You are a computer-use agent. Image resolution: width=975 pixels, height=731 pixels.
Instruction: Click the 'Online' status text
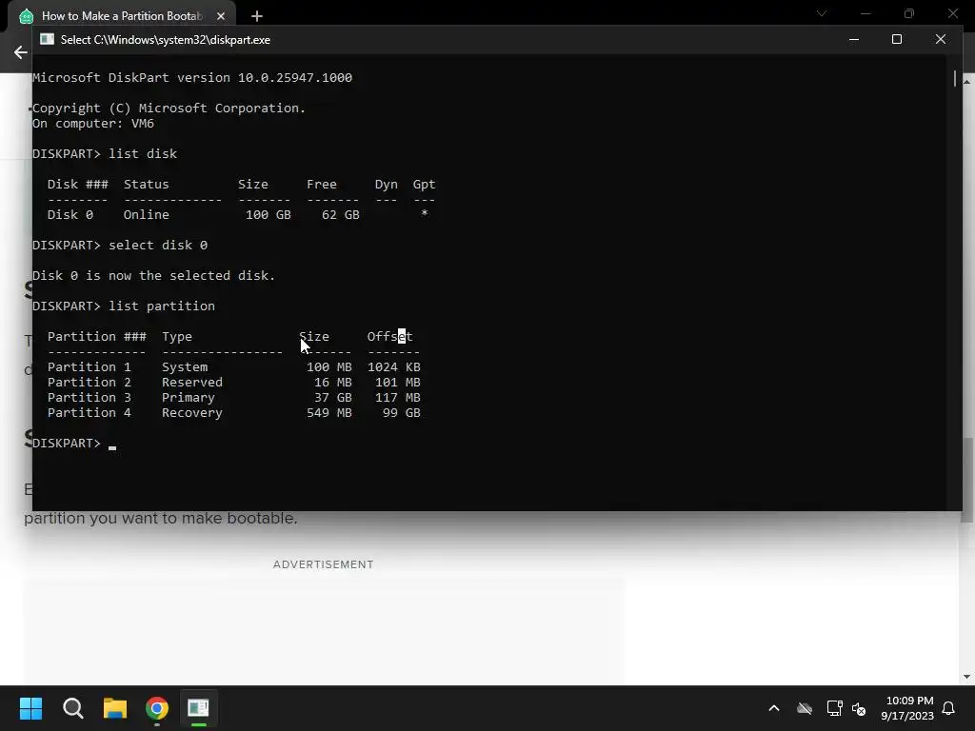[146, 214]
